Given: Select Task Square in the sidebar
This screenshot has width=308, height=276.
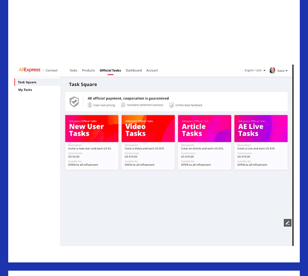Looking at the screenshot, I should click(x=37, y=82).
